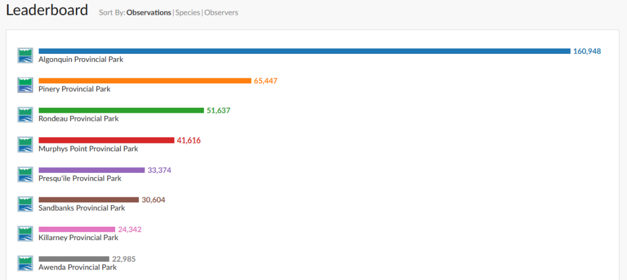
Task: Click the park icon beside Sandbanks Provincial Park
Action: [25, 204]
